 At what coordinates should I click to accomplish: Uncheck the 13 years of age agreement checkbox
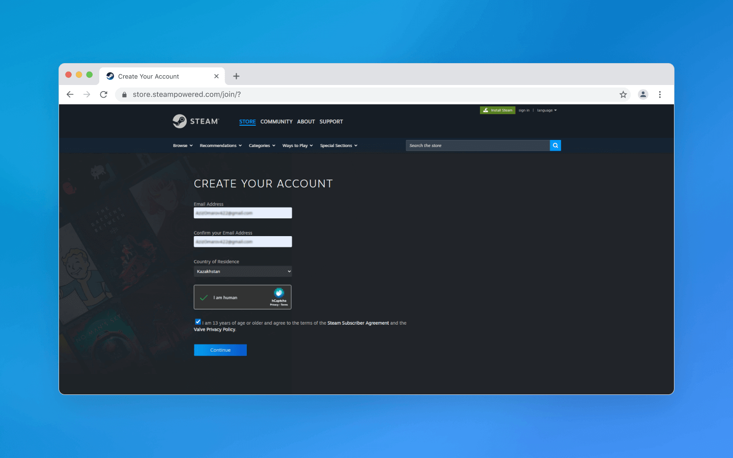pos(198,321)
